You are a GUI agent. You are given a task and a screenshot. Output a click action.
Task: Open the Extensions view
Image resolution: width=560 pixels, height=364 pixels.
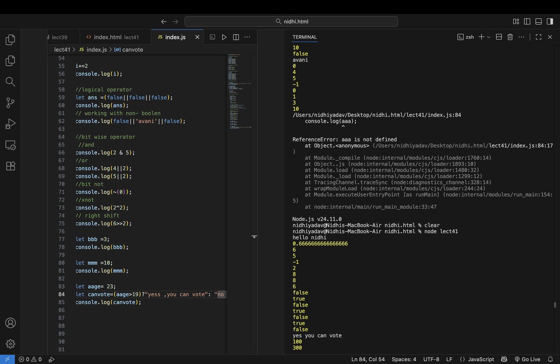[x=10, y=166]
